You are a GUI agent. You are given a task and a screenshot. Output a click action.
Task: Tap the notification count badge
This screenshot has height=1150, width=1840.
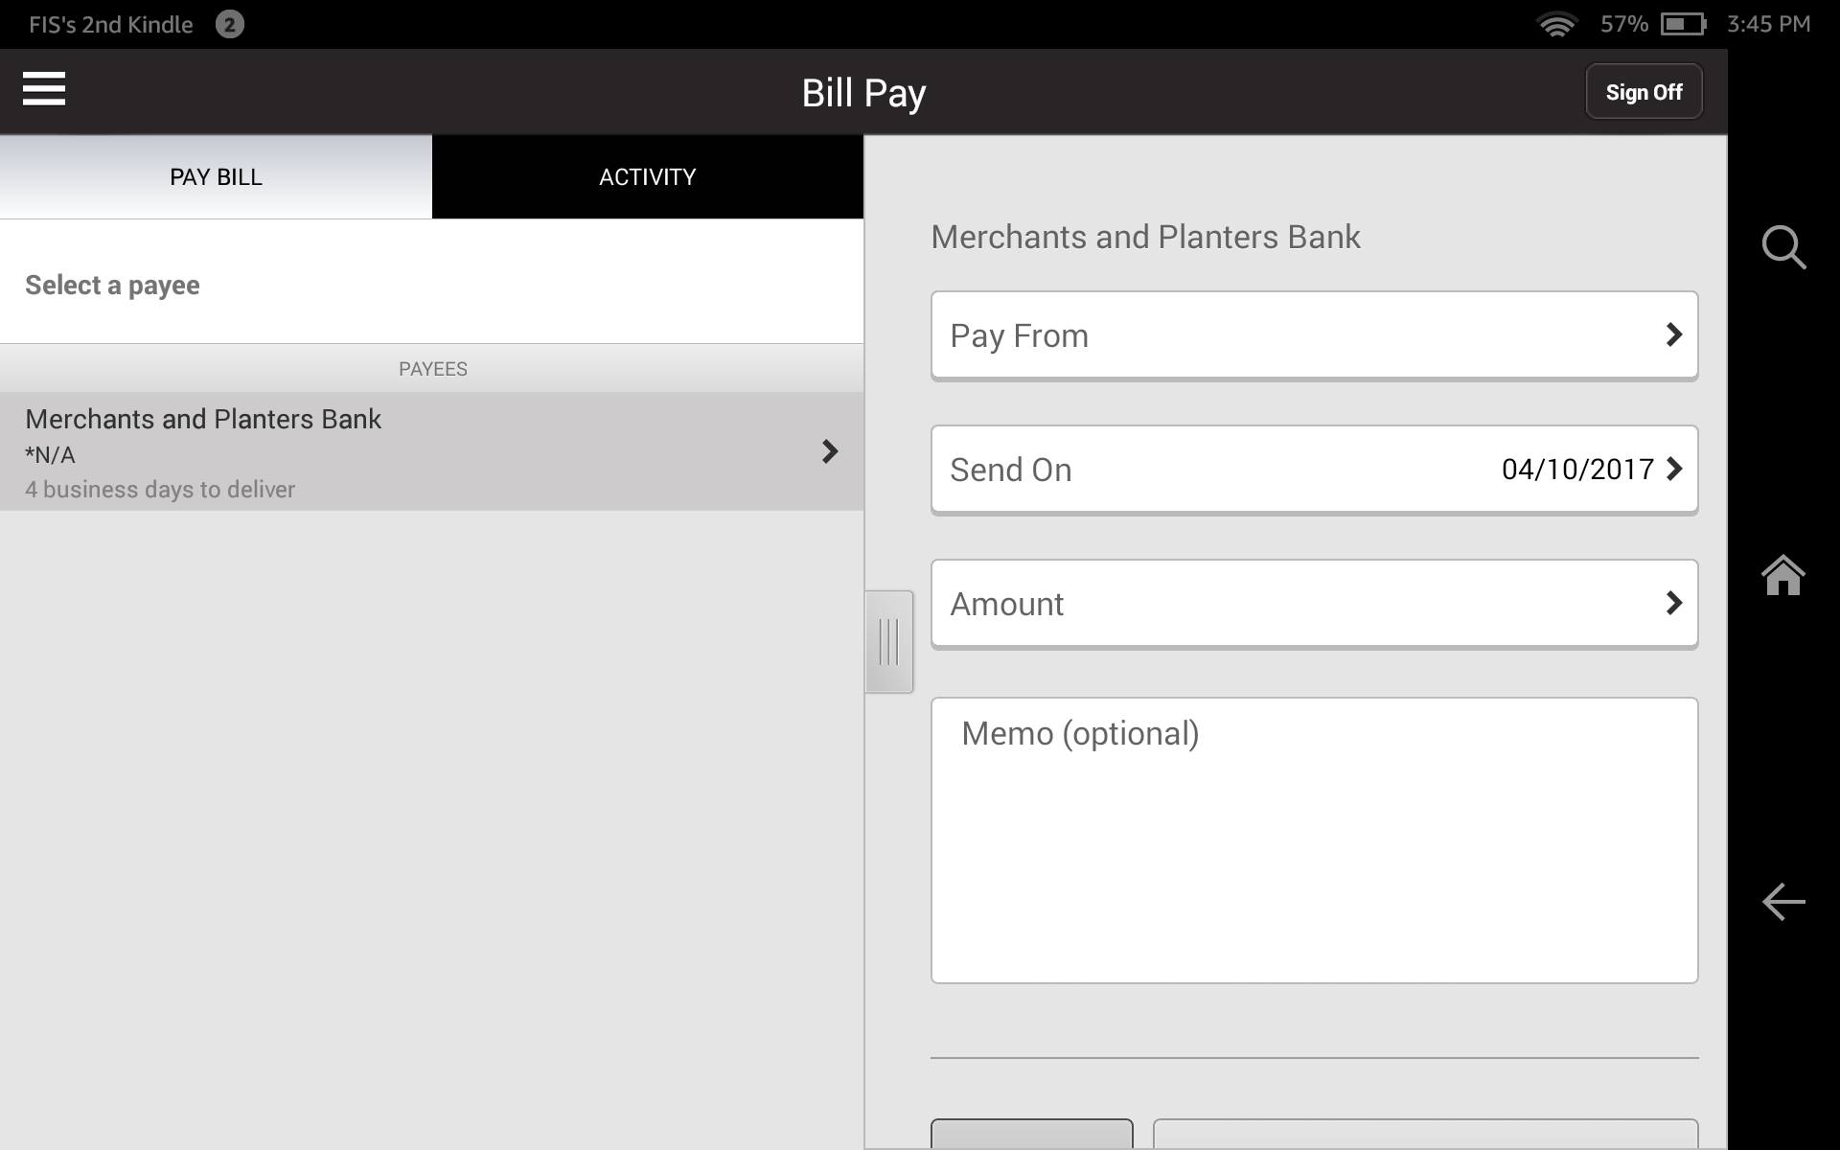point(229,24)
